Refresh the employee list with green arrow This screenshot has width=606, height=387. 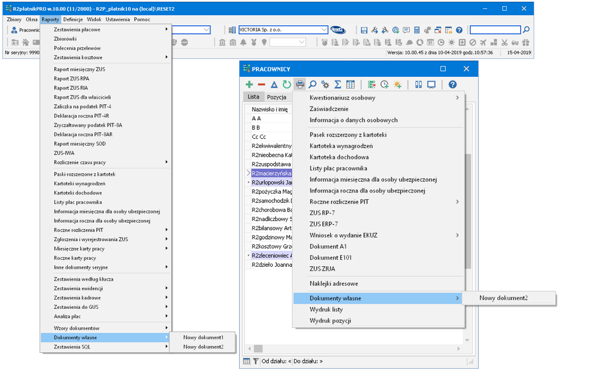(287, 84)
